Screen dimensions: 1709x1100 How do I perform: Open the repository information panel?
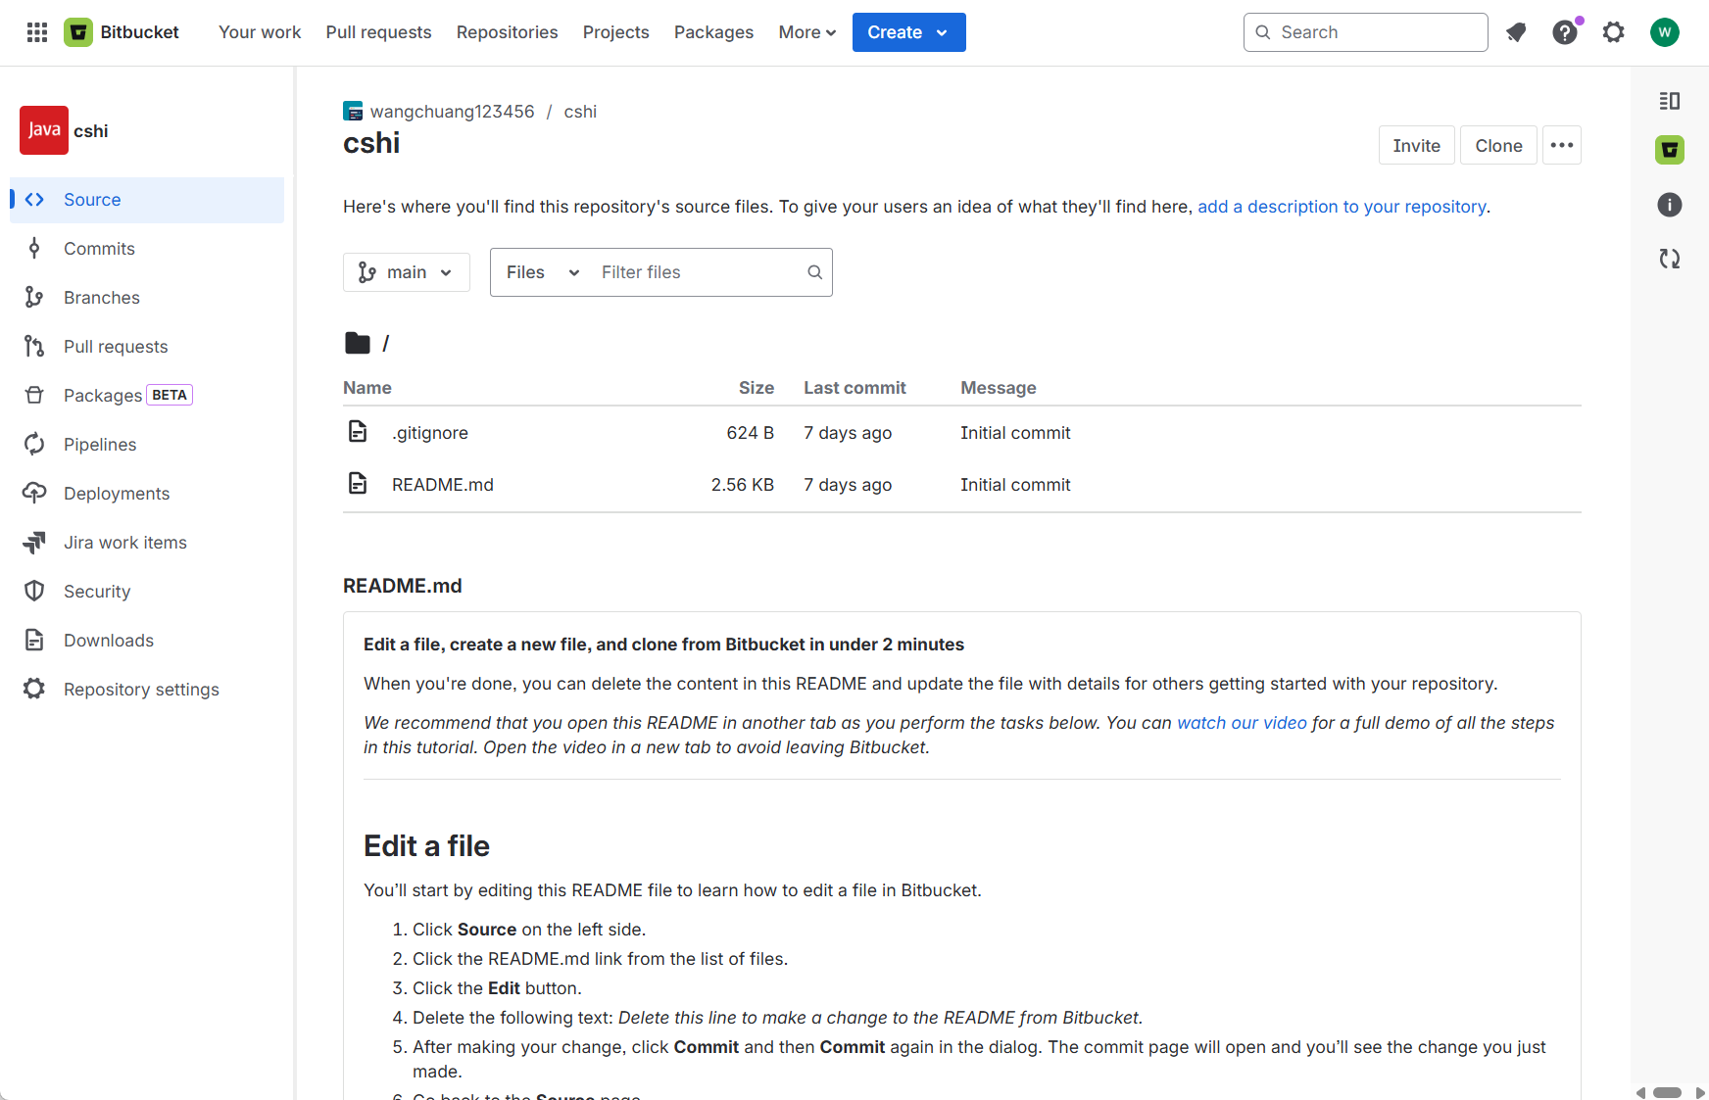(1669, 205)
